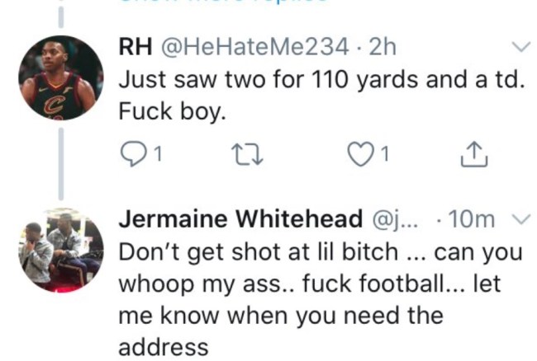Click the like count beside the heart

[384, 153]
